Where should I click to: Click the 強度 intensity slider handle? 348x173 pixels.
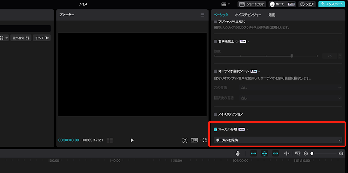[291, 56]
